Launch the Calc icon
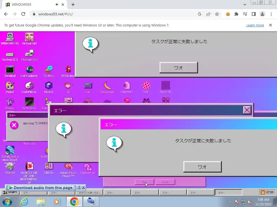This screenshot has width=277, height=207. tap(88, 88)
